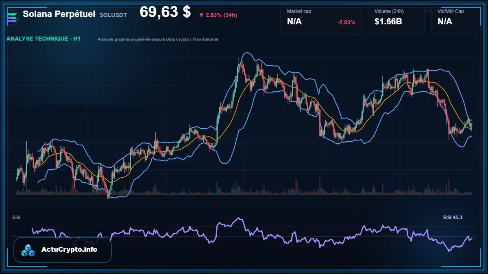Open the Vol/Mkt Cap card
This screenshot has height=274, width=488.
click(x=456, y=20)
